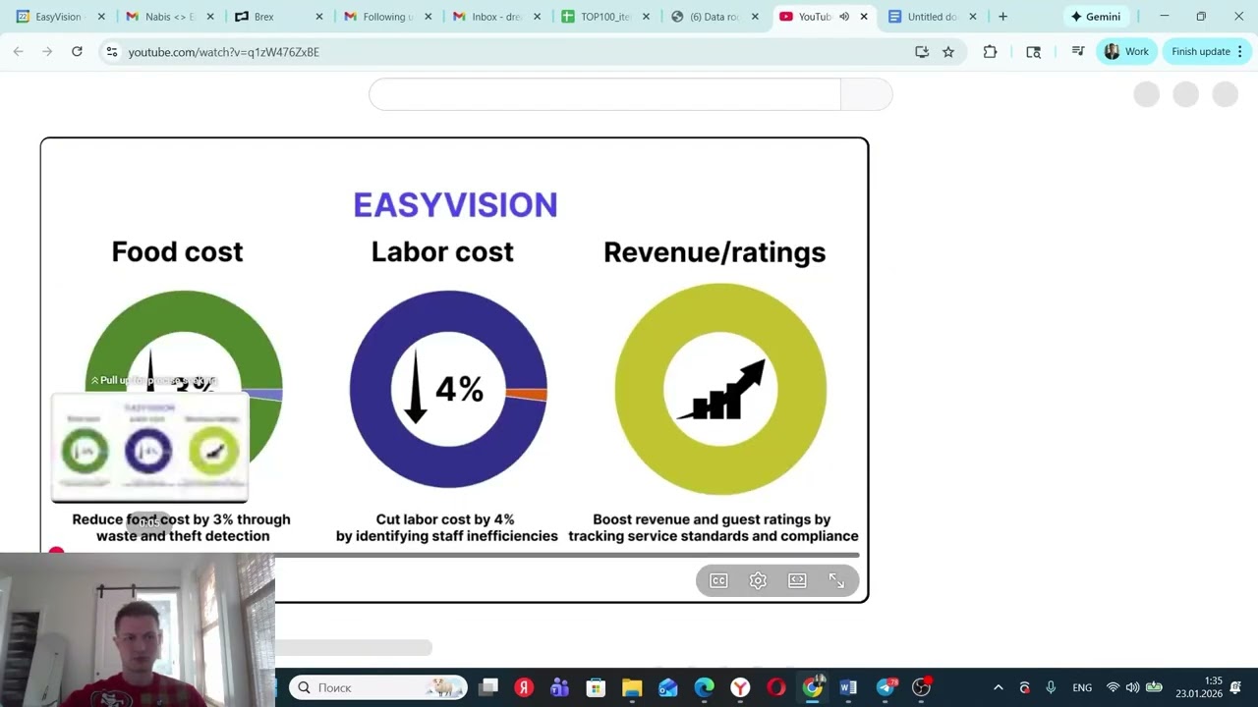Open system volume control in tray
This screenshot has width=1258, height=707.
[x=1132, y=687]
